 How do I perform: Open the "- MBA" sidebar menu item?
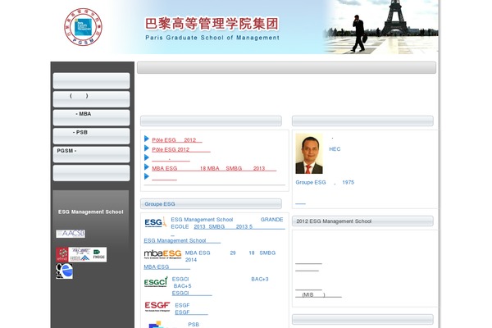(x=91, y=115)
